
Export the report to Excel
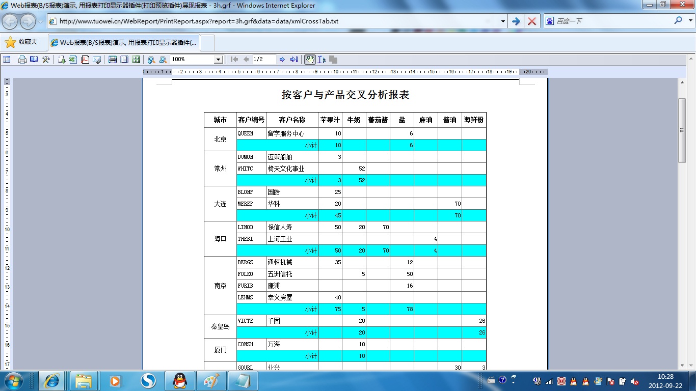pyautogui.click(x=73, y=60)
